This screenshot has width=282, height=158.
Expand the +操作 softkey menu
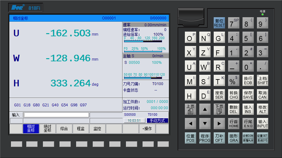click(x=147, y=129)
